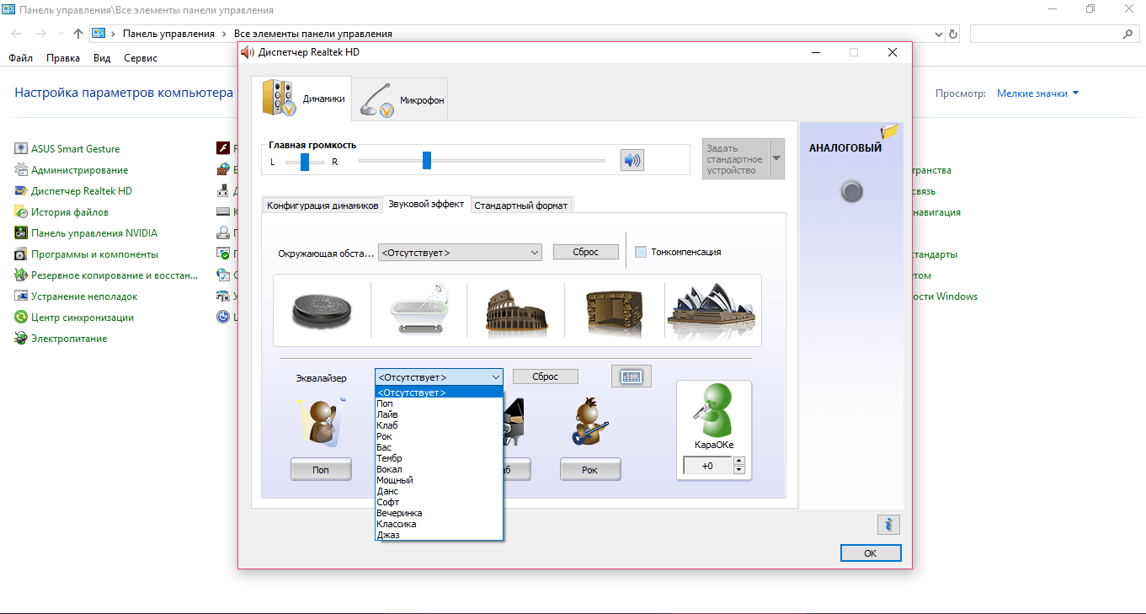Select the bathroom environment icon

click(419, 310)
